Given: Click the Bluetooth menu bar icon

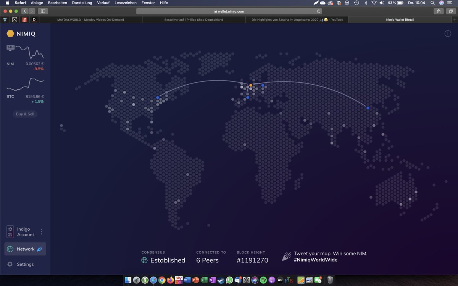Looking at the screenshot, I should (x=365, y=3).
